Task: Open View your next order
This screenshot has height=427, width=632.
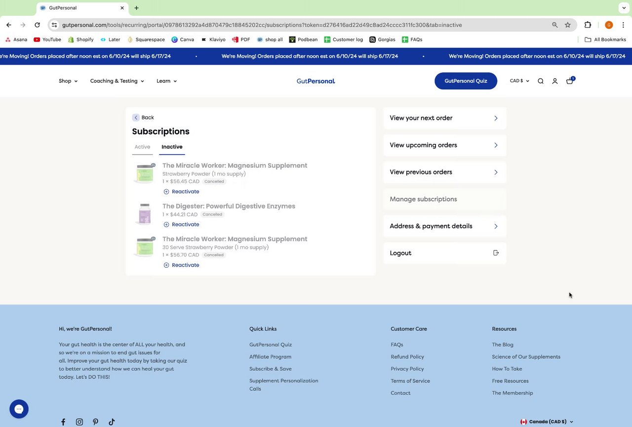Action: point(444,118)
